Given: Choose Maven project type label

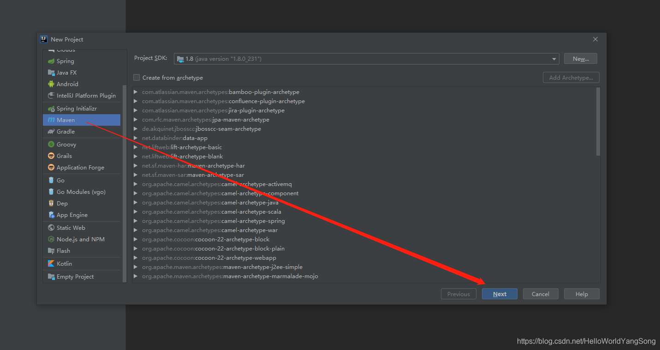Looking at the screenshot, I should point(65,120).
